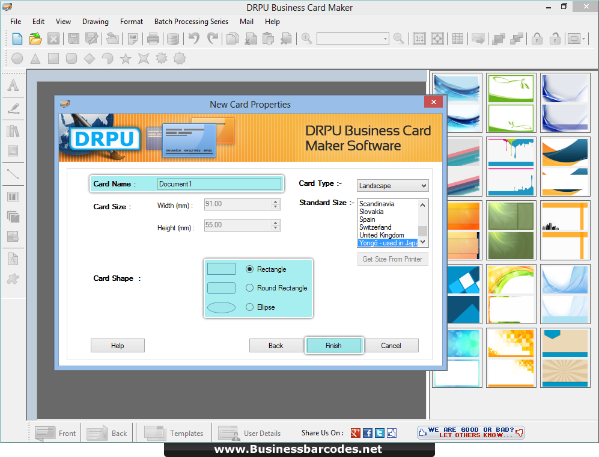The height and width of the screenshot is (457, 599).
Task: Click the Back button in the dialog
Action: tap(276, 345)
